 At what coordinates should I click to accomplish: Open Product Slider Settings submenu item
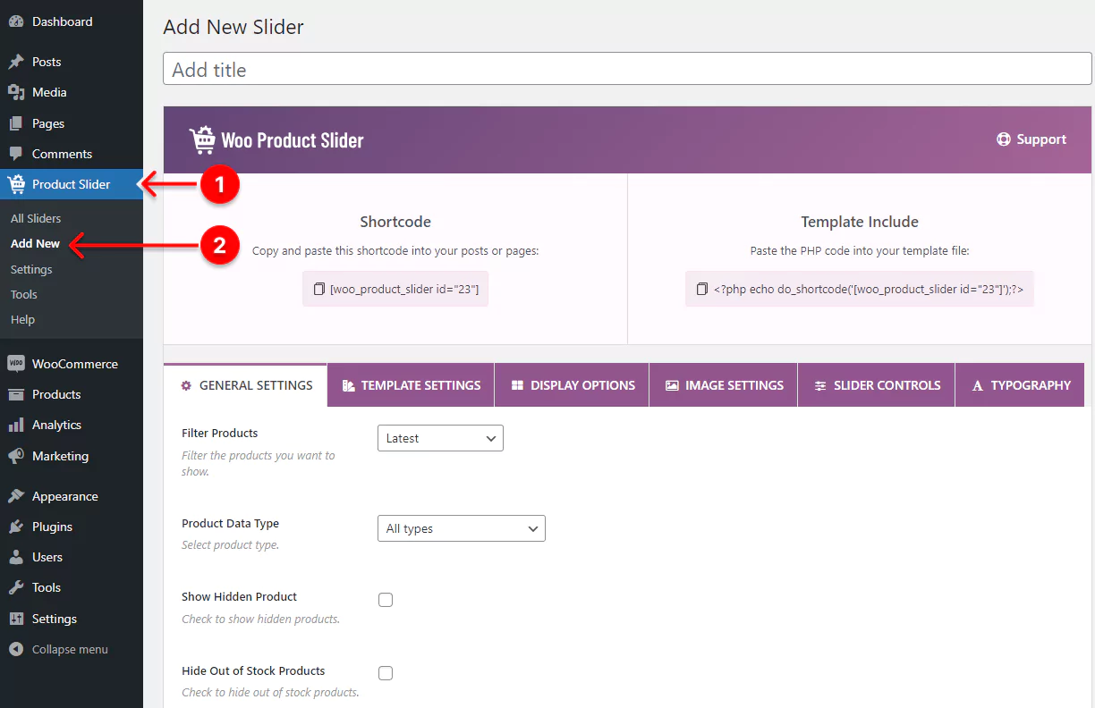tap(31, 269)
